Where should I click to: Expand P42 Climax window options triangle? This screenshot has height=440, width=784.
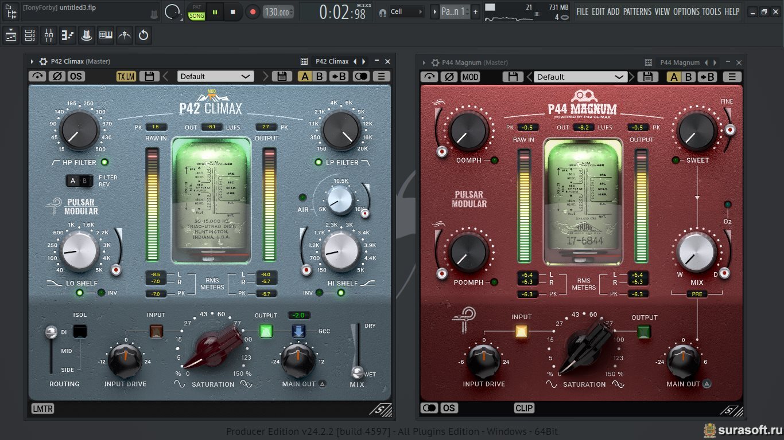pos(32,61)
